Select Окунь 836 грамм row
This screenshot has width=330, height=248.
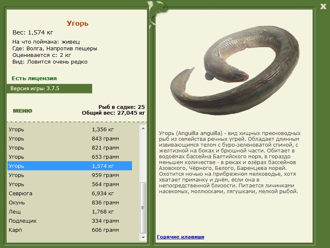pos(70,202)
